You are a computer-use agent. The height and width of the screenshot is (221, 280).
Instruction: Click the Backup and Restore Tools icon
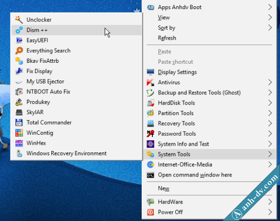(x=150, y=93)
